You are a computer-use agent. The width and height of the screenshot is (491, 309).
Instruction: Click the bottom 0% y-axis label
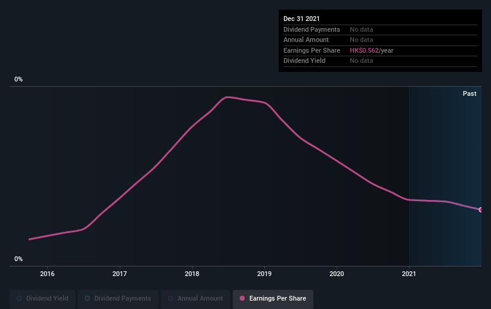coord(19,259)
